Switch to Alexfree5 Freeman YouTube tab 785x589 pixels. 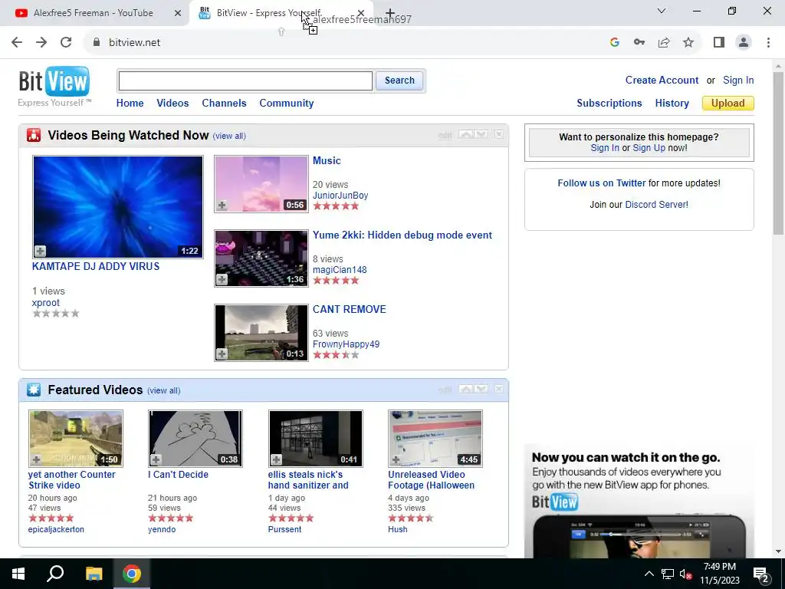[93, 13]
